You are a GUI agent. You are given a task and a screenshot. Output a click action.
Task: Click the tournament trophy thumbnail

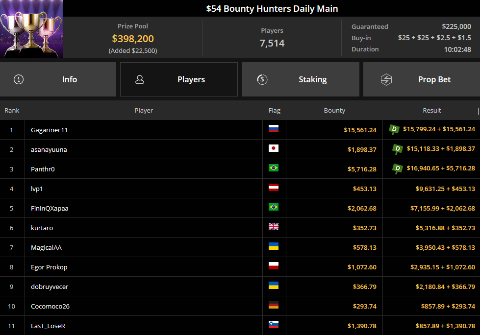(31, 29)
